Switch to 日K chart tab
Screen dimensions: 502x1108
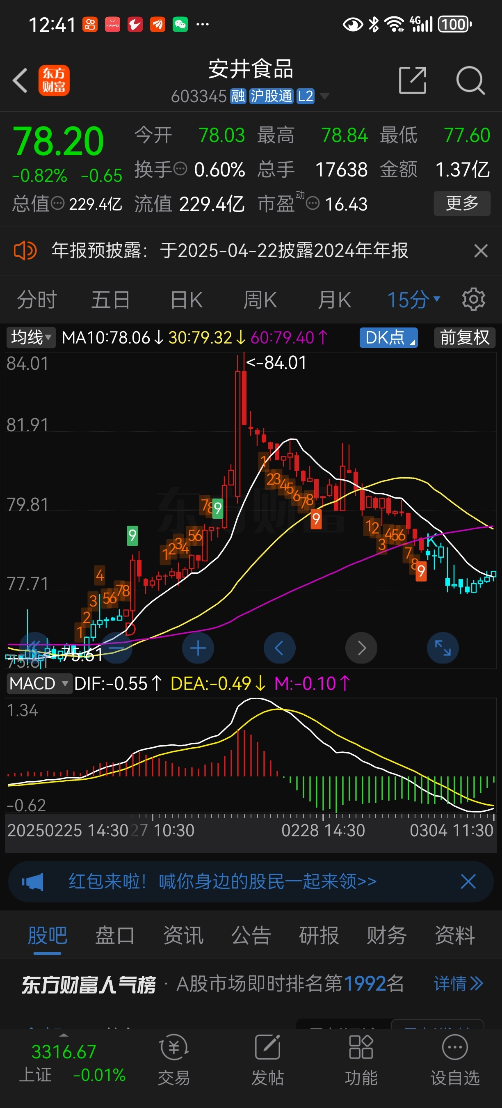tap(187, 300)
